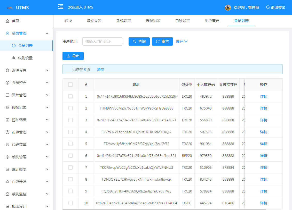Click the person icon beside 代理菜单
The width and height of the screenshot is (292, 210).
click(x=7, y=145)
